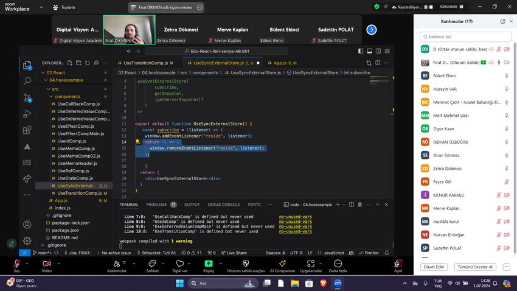Open UseRefComp.js in Explorer
Screen dimensions: 517x291
73,171
